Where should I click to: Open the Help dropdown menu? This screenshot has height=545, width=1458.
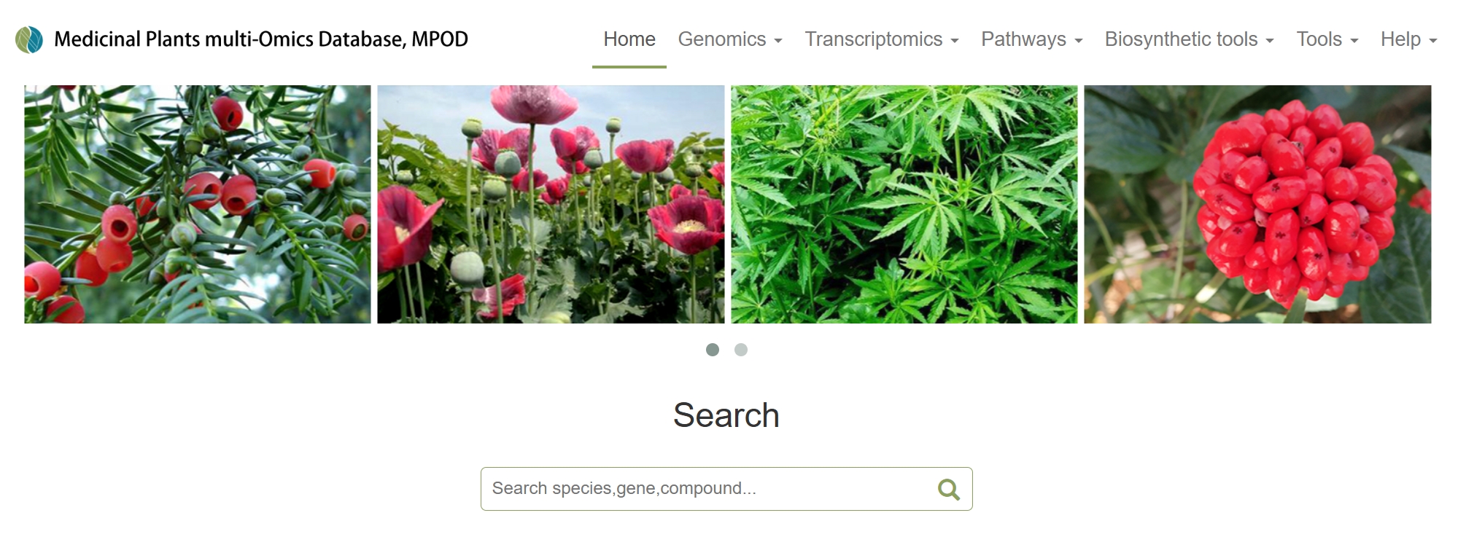[x=1409, y=39]
